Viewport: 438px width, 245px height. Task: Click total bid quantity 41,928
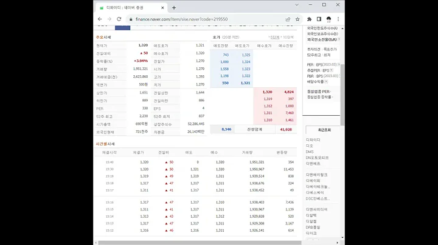click(x=286, y=129)
